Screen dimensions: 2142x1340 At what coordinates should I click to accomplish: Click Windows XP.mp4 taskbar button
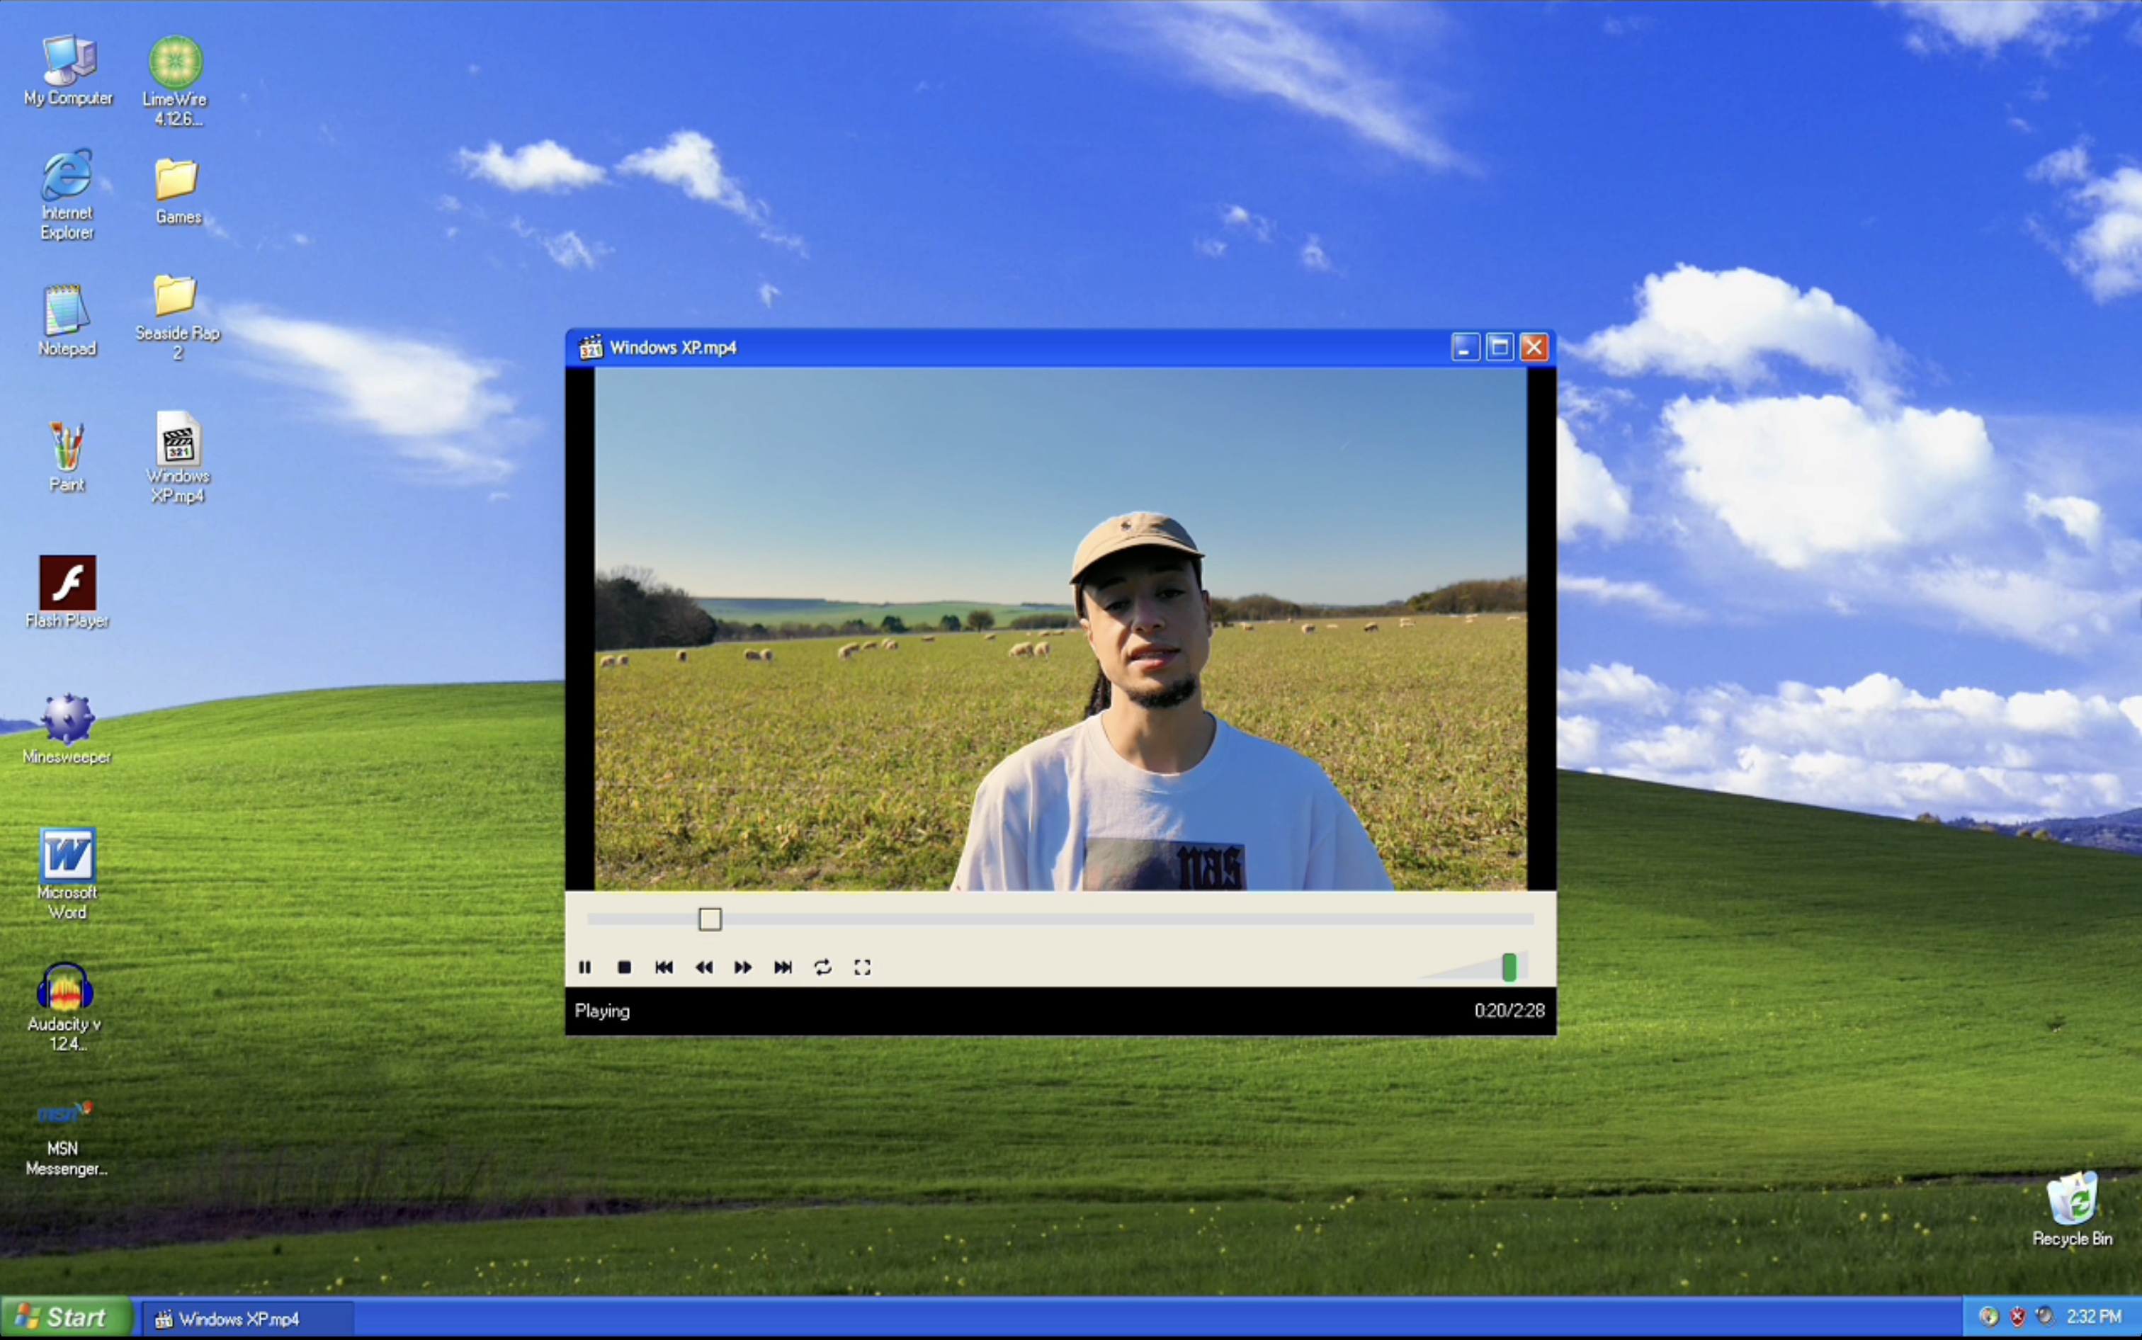[247, 1319]
